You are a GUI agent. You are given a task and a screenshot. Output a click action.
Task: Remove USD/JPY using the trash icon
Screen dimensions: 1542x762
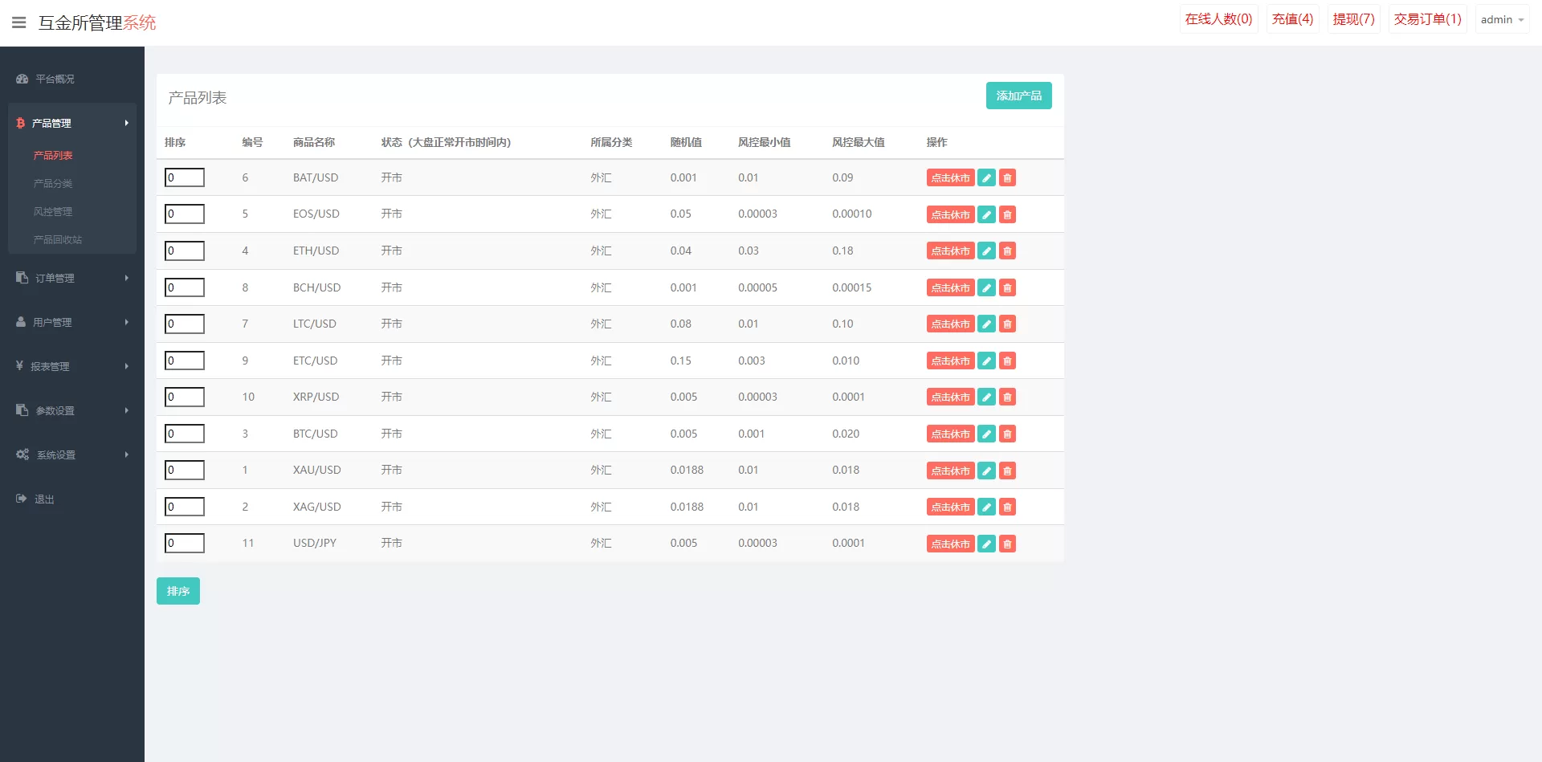[x=1007, y=544]
